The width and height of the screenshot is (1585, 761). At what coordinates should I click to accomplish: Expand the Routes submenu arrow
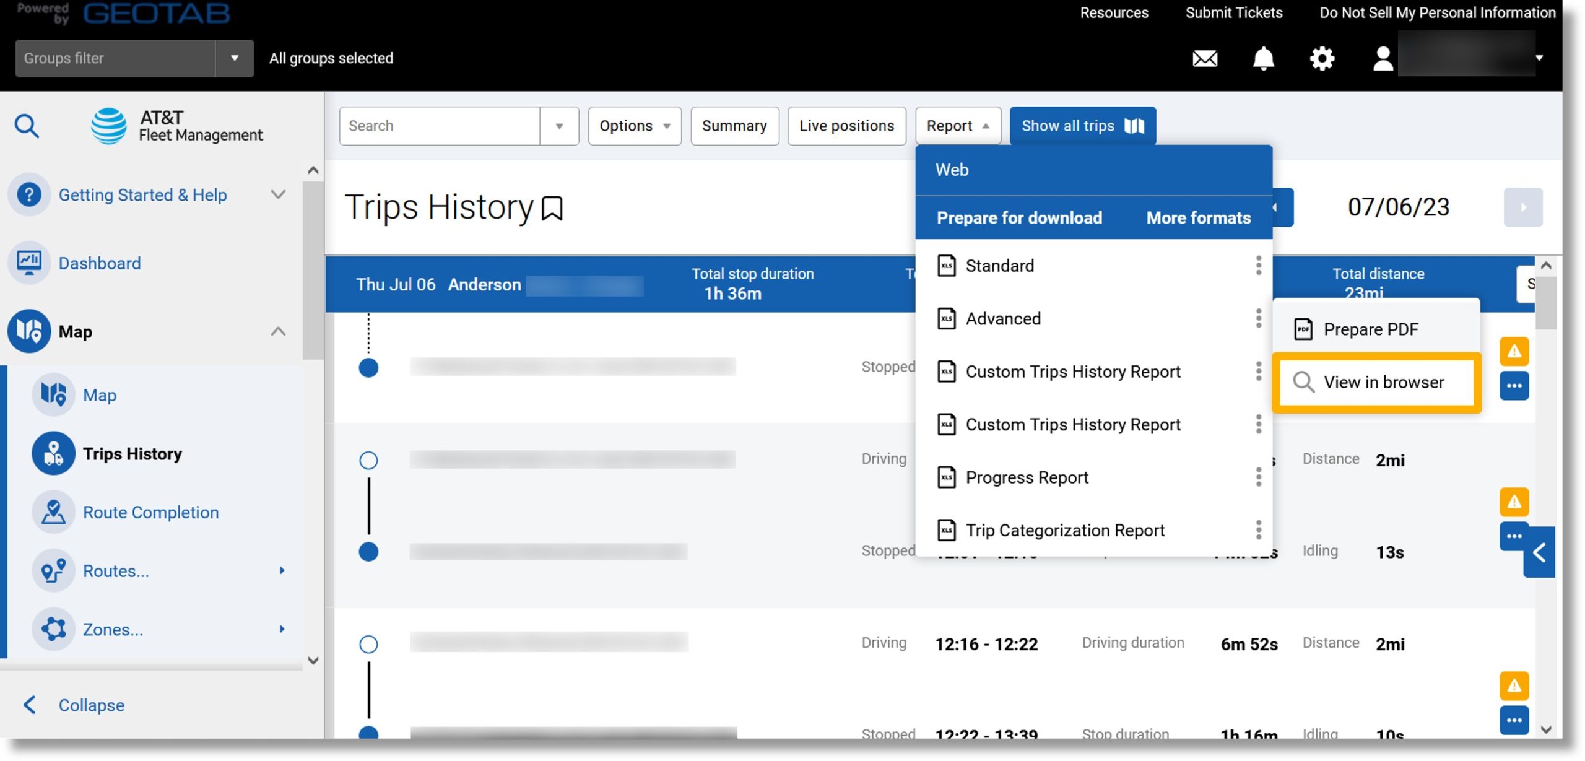282,570
